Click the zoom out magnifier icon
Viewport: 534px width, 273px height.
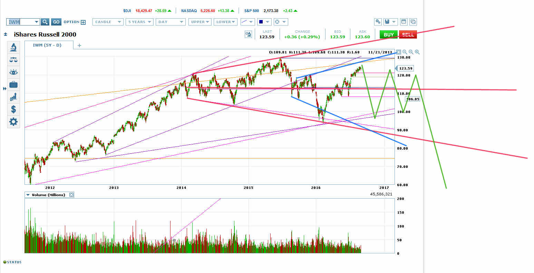click(x=411, y=52)
